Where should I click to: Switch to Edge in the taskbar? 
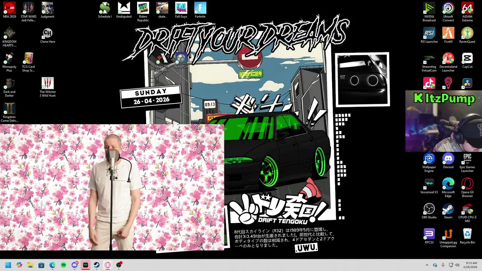52,265
